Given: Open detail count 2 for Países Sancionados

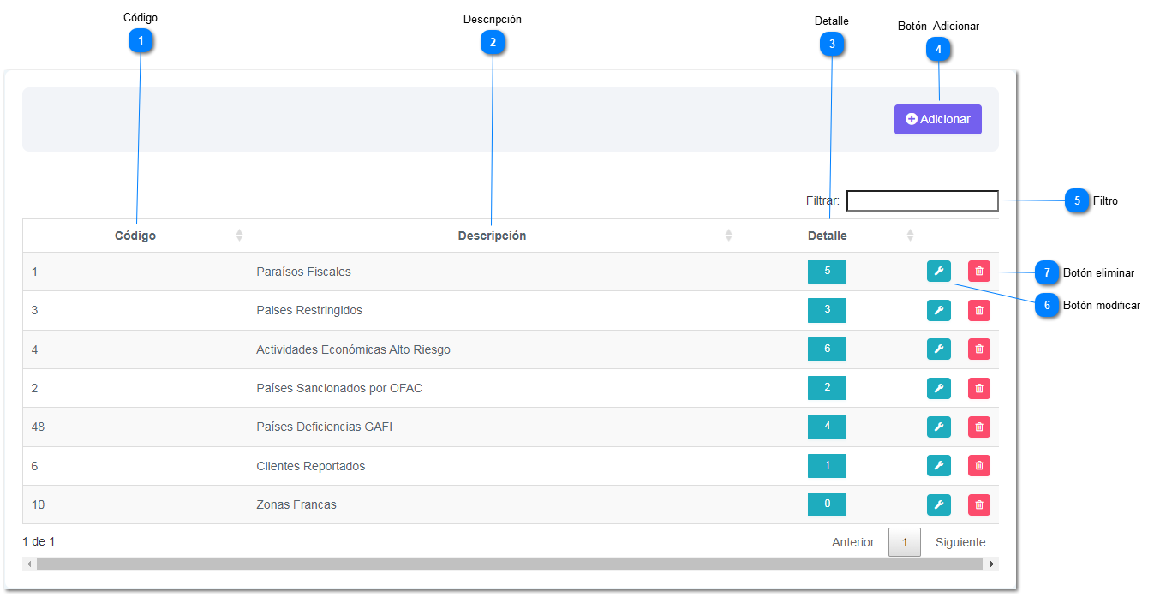Looking at the screenshot, I should tap(827, 388).
